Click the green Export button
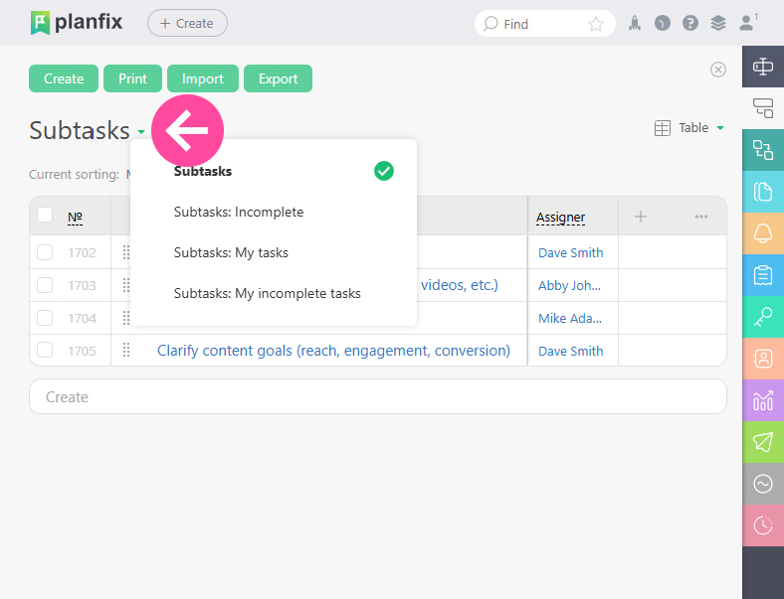This screenshot has width=784, height=599. click(x=278, y=78)
